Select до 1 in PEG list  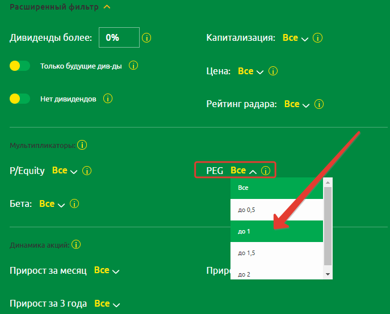(276, 231)
